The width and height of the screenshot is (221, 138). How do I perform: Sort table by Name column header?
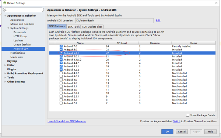pyautogui.click(x=80, y=43)
